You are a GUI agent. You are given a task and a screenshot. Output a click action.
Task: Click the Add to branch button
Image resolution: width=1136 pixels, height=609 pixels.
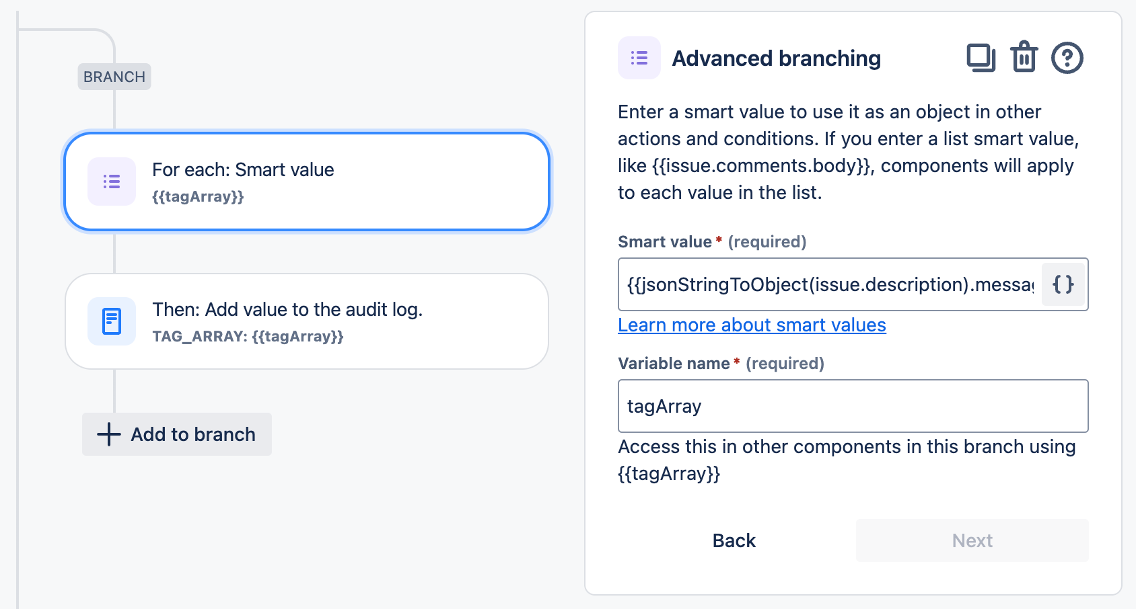[x=177, y=434]
